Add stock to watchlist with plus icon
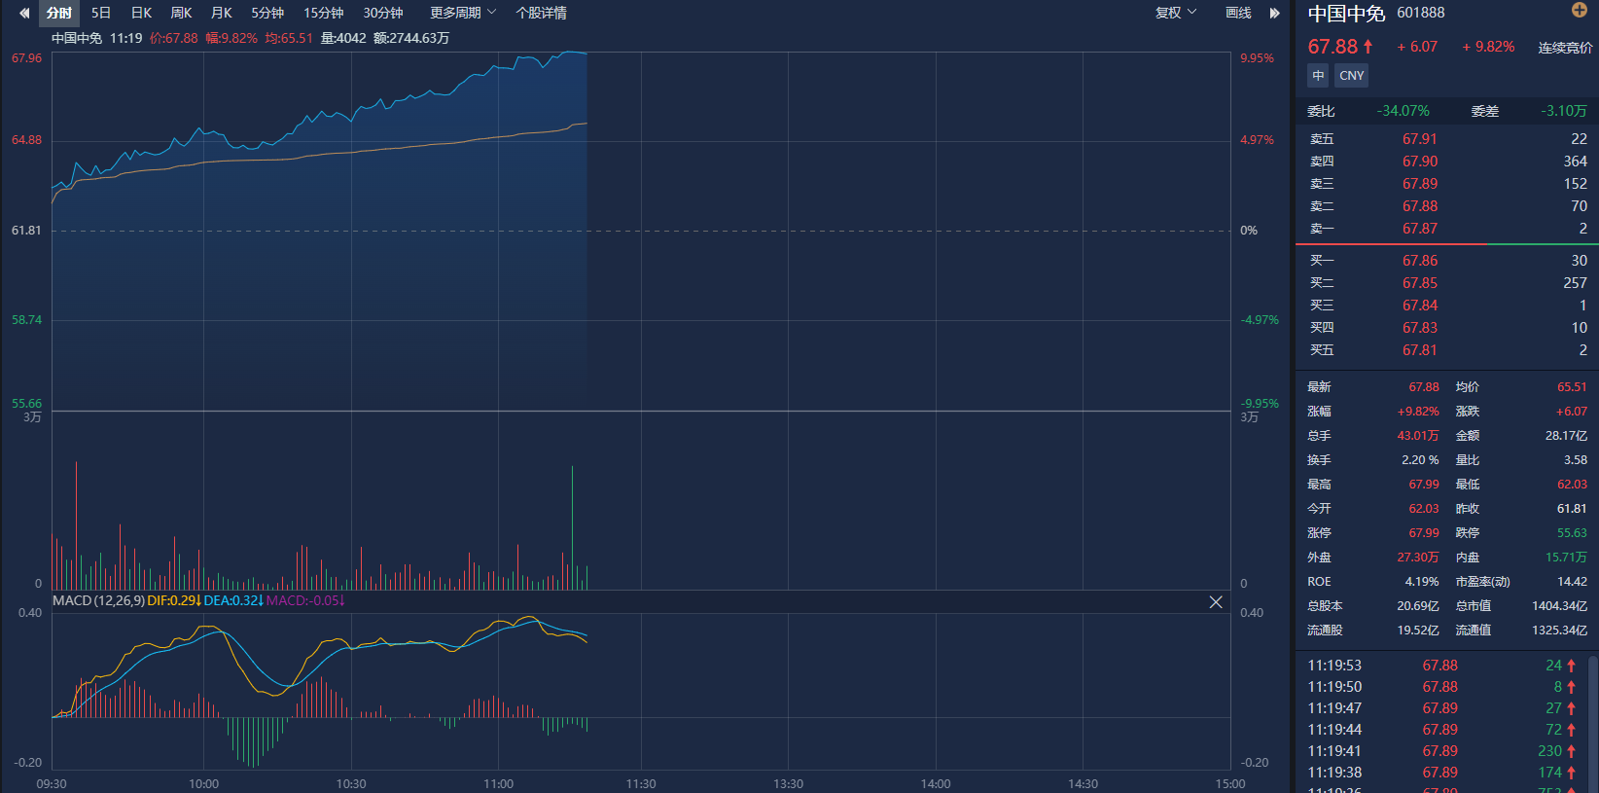Viewport: 1599px width, 793px height. [x=1579, y=10]
